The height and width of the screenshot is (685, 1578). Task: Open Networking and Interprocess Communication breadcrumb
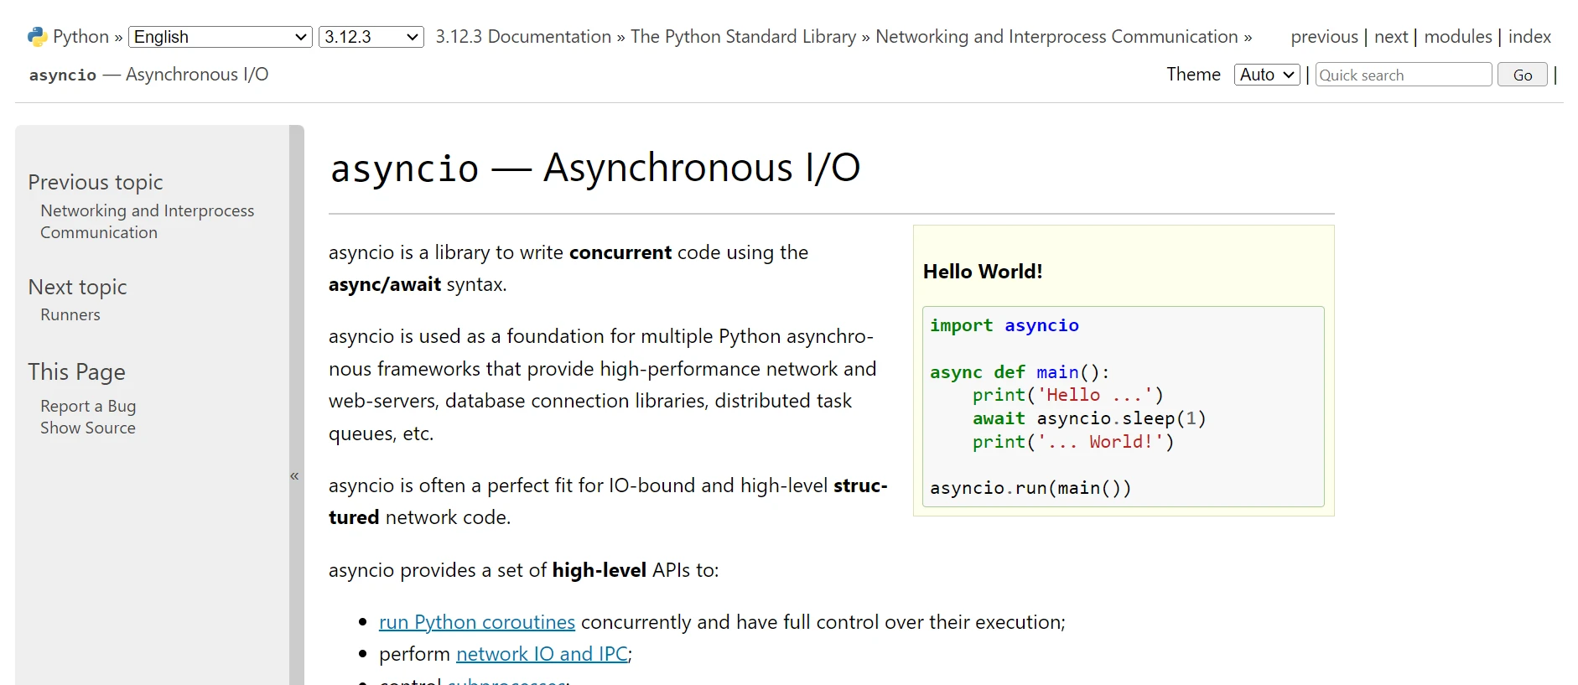(1056, 37)
